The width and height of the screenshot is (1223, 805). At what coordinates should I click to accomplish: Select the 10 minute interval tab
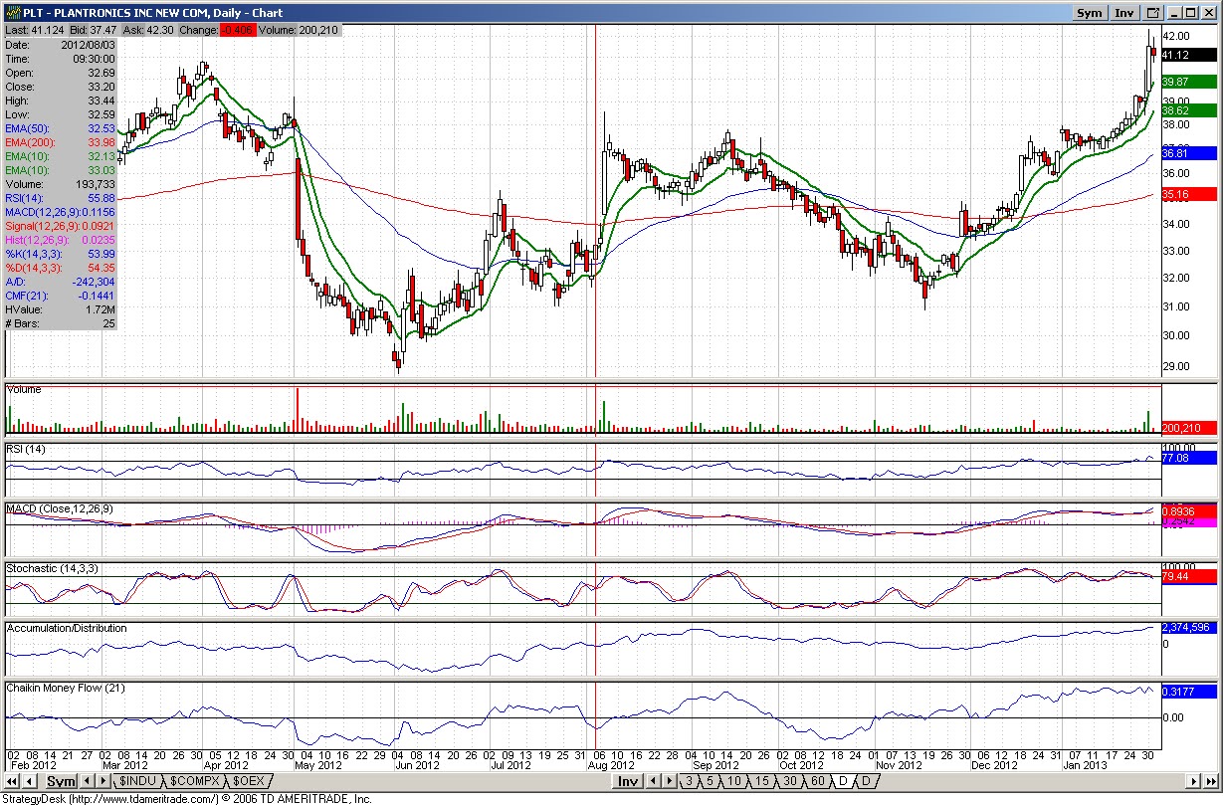coord(734,781)
